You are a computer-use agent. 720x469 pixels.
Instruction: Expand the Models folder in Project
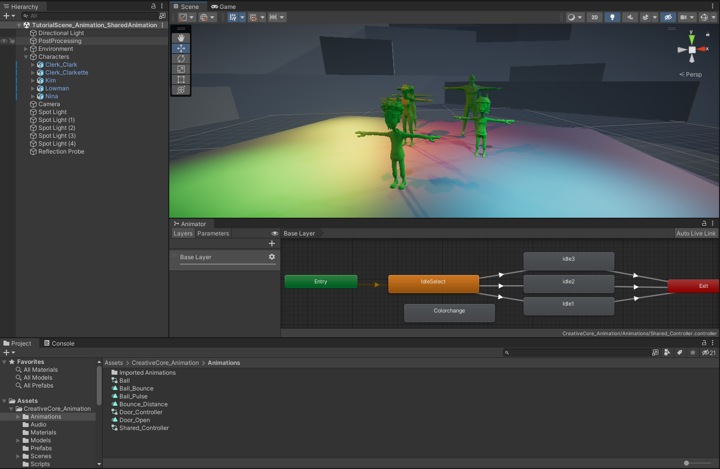pyautogui.click(x=18, y=440)
